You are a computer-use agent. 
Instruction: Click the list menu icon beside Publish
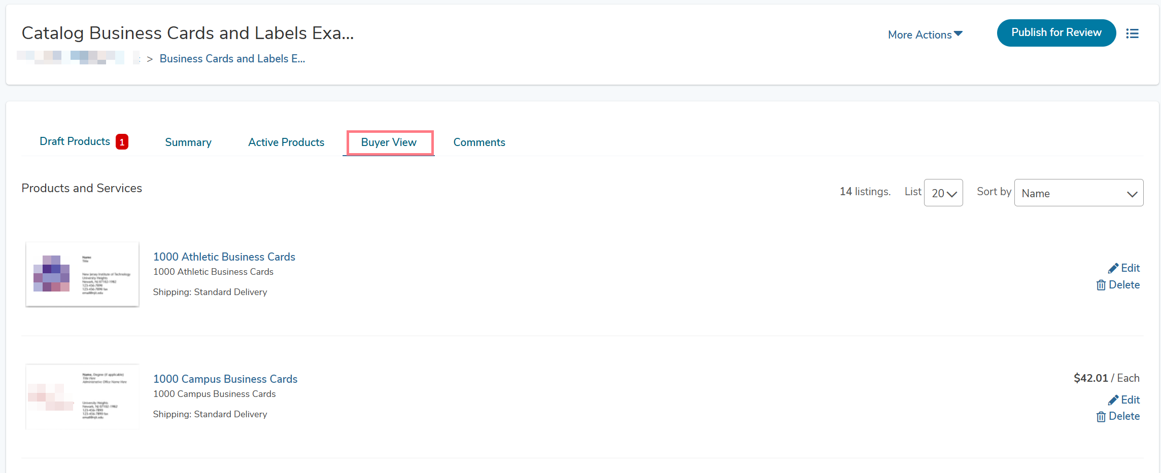point(1132,33)
